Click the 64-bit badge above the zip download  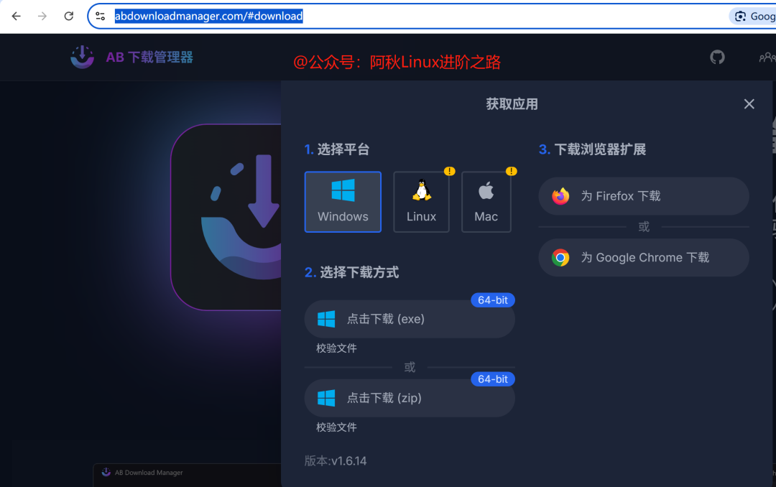[x=492, y=379]
